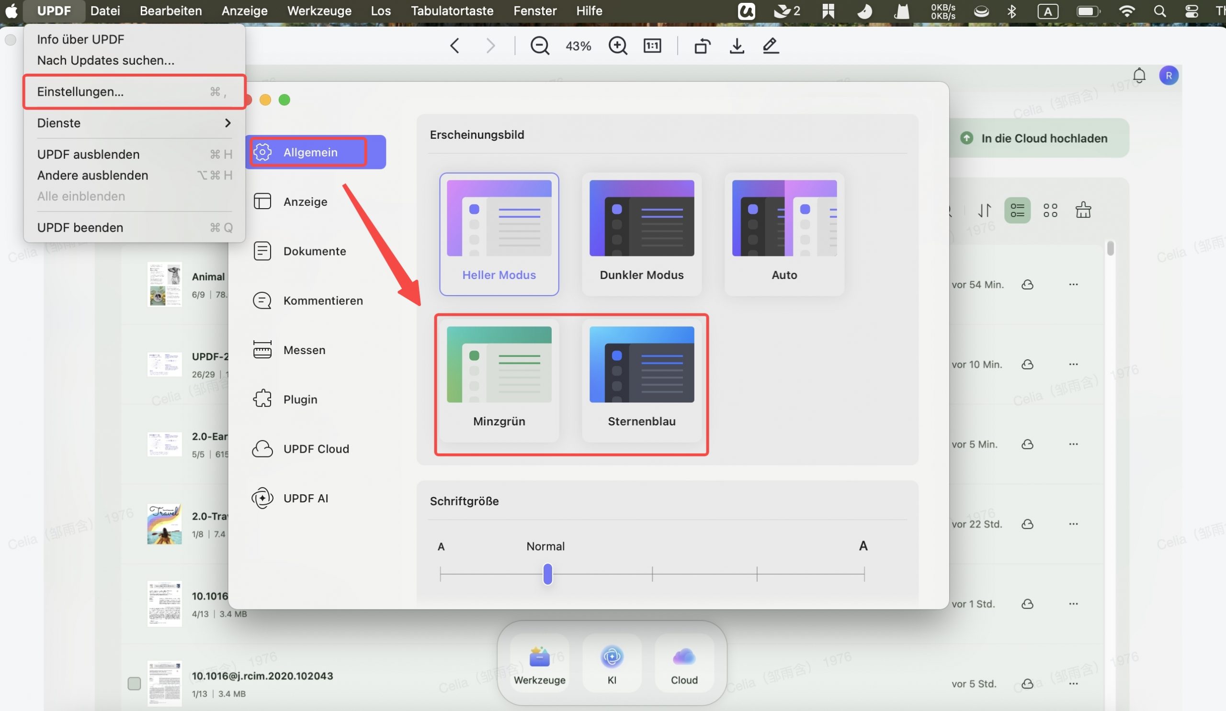1226x711 pixels.
Task: Click the sort order arrows icon
Action: 984,211
